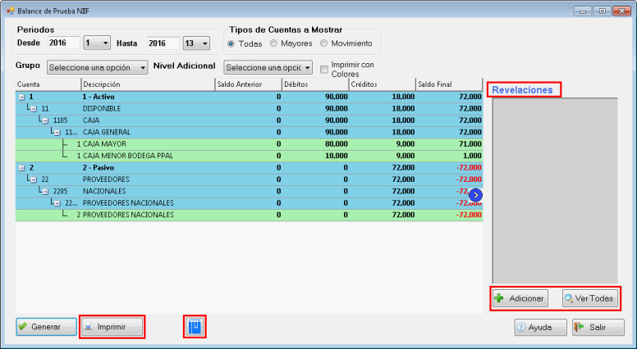Click the Salir exit button

click(x=598, y=327)
